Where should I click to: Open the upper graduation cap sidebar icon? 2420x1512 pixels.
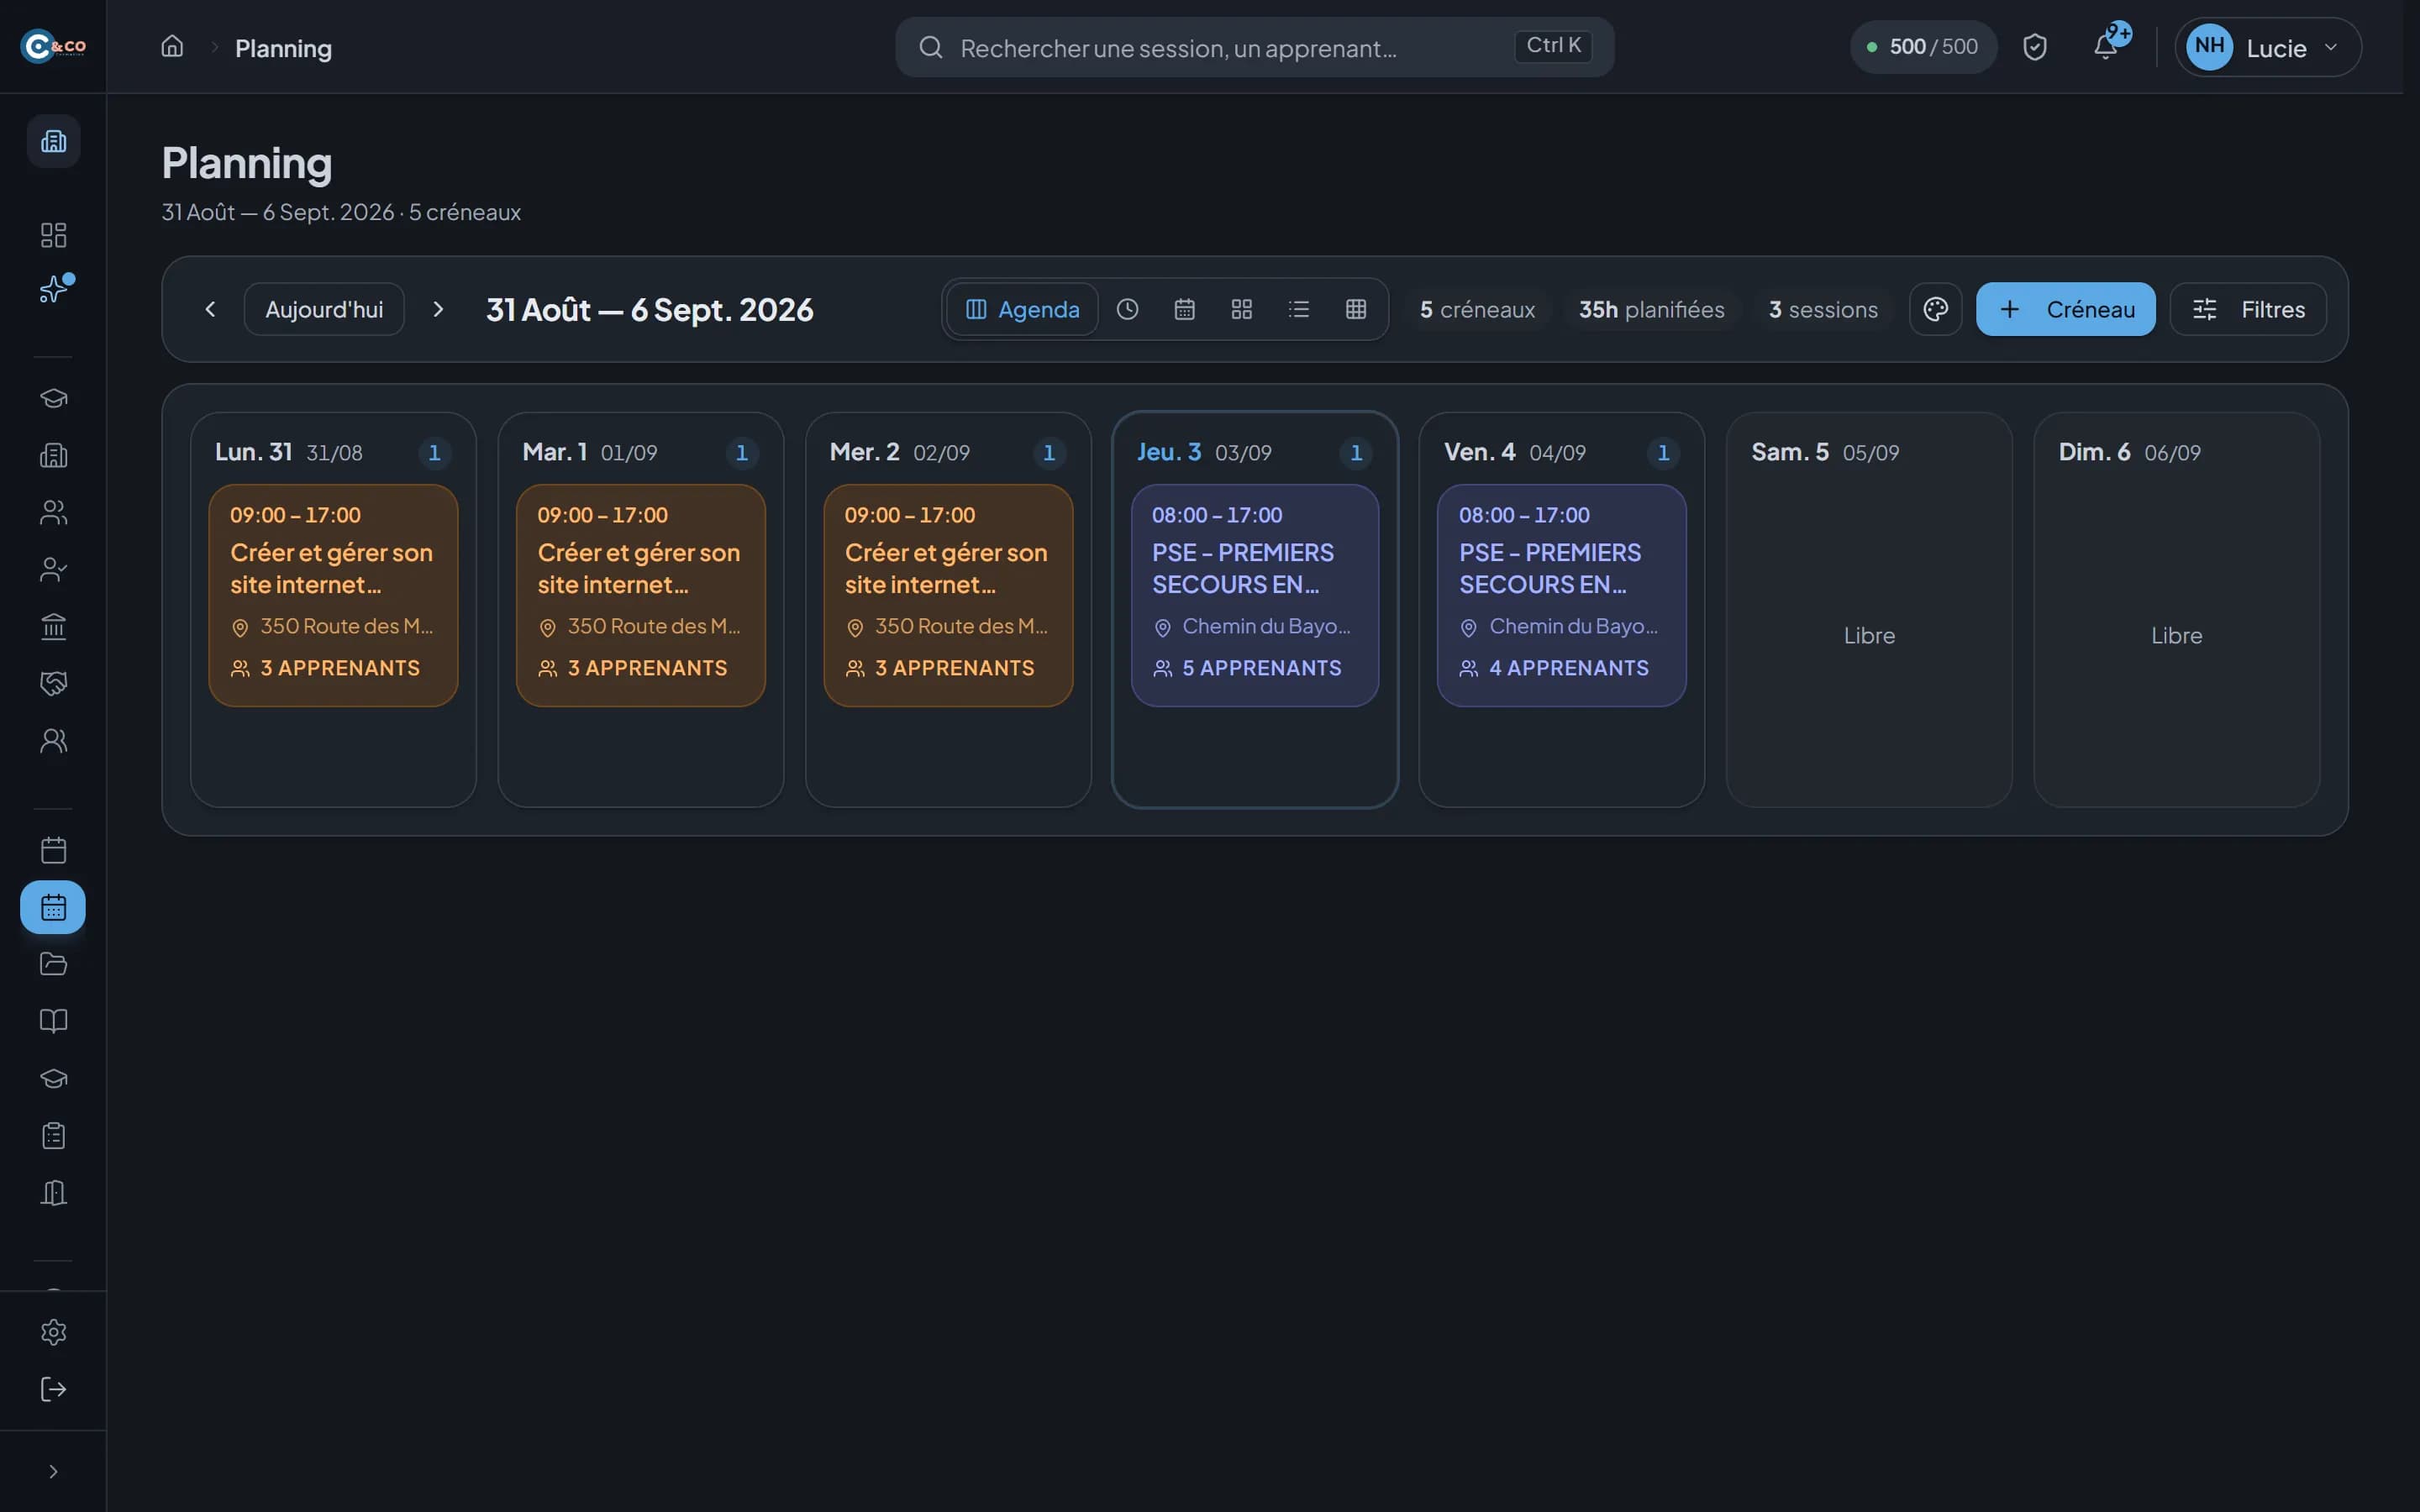pyautogui.click(x=53, y=398)
